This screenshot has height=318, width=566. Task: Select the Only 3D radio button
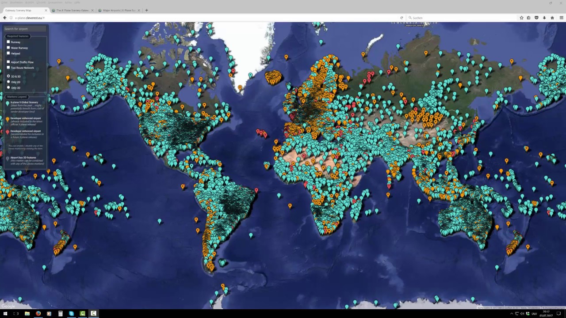pyautogui.click(x=8, y=88)
